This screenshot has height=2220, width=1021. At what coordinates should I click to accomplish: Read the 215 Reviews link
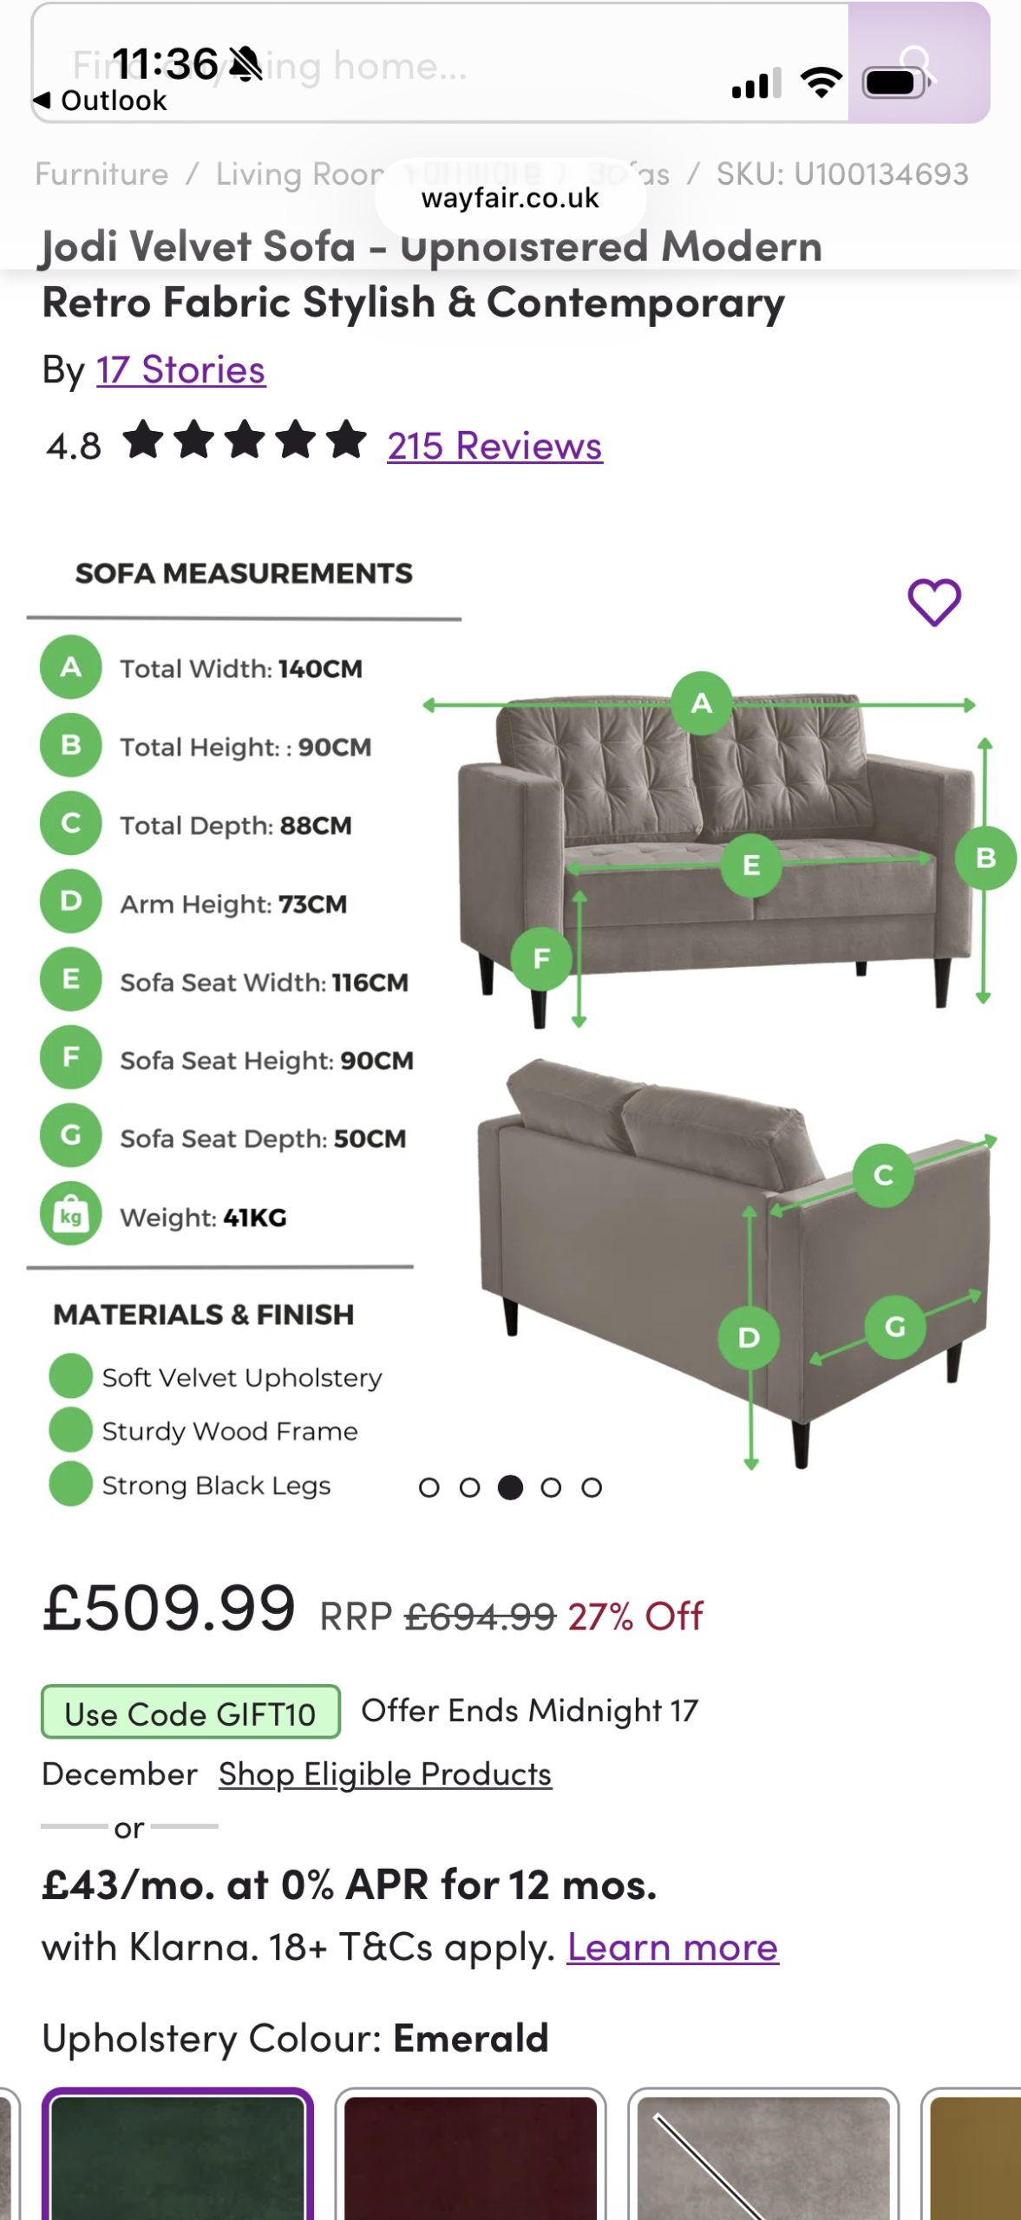[x=494, y=446]
